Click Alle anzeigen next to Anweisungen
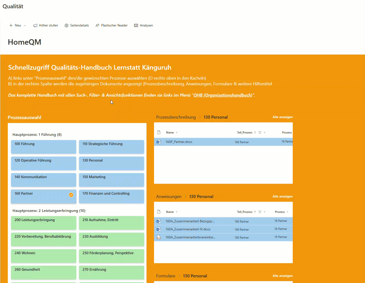Viewport: 365px width, 283px height. 282,196
